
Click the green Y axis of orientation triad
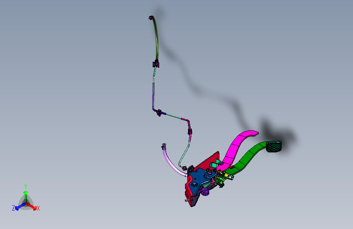tap(26, 197)
